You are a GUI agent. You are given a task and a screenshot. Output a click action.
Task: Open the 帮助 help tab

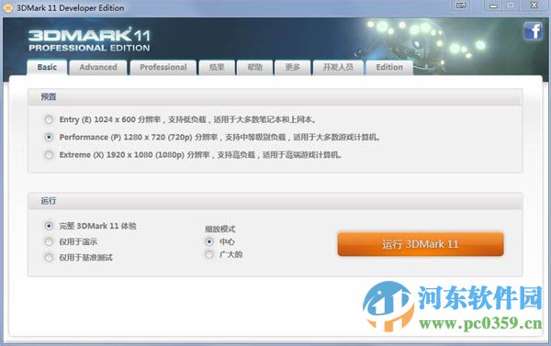click(x=254, y=67)
